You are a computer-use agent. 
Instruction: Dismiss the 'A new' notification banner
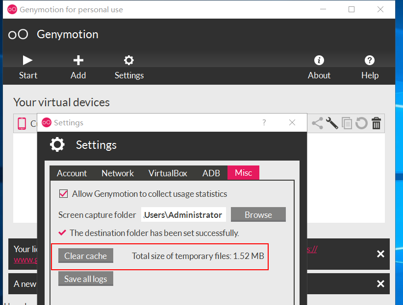380,283
